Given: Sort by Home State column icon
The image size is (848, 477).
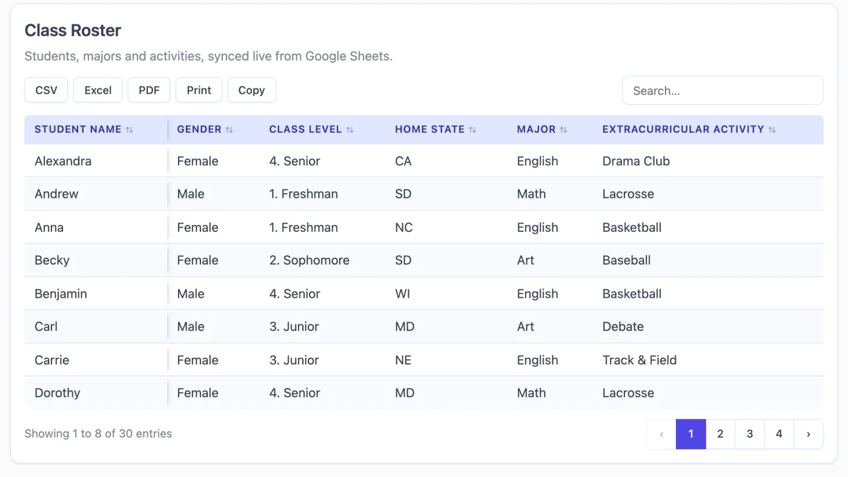Looking at the screenshot, I should (x=472, y=130).
